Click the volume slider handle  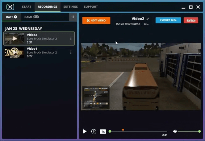click(199, 131)
